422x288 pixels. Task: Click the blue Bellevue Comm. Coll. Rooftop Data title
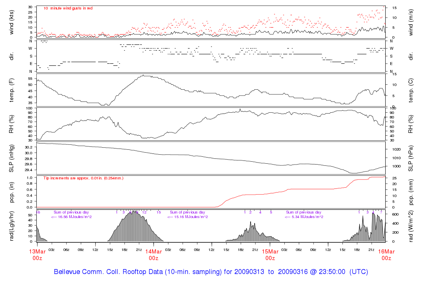click(211, 272)
